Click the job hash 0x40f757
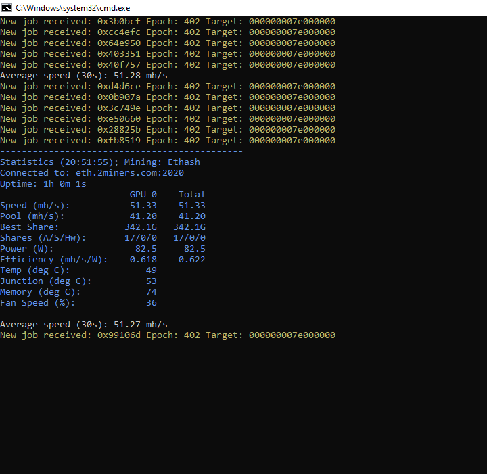The image size is (487, 474). [x=119, y=65]
